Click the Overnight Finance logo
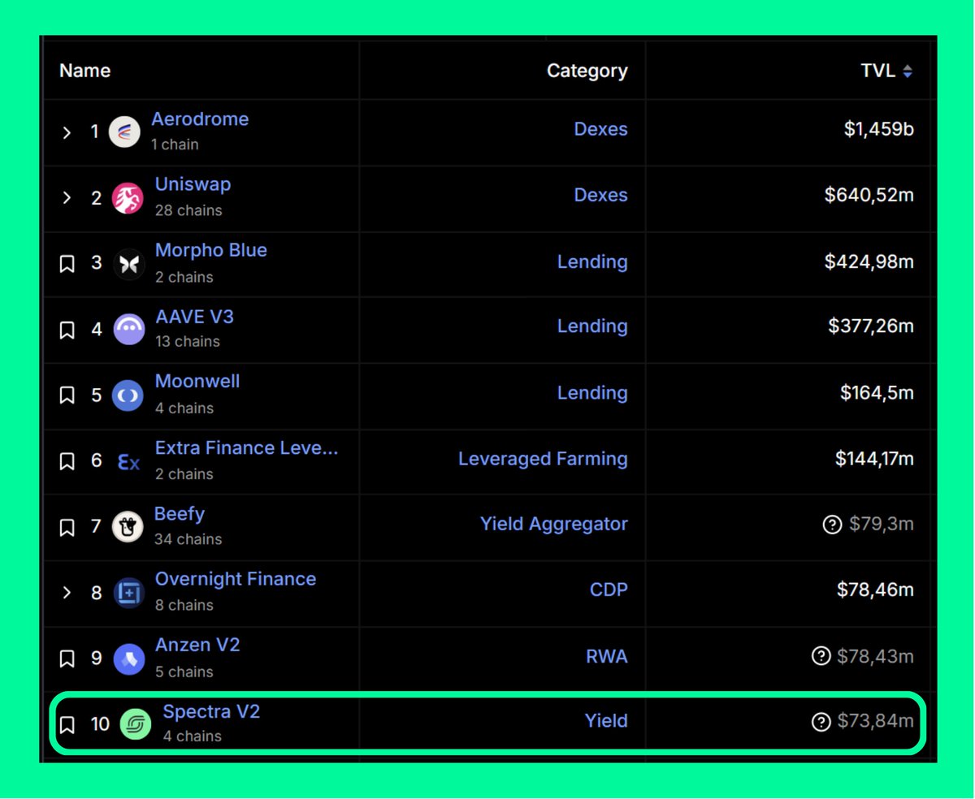This screenshot has height=799, width=975. pos(128,593)
